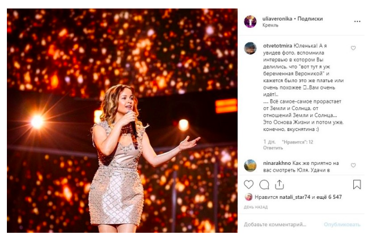Like the ninarakhno comment
The width and height of the screenshot is (382, 245).
tap(353, 165)
